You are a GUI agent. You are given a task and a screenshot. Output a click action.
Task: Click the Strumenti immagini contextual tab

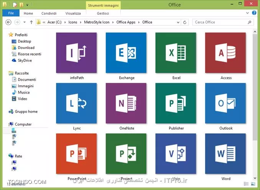point(103,5)
